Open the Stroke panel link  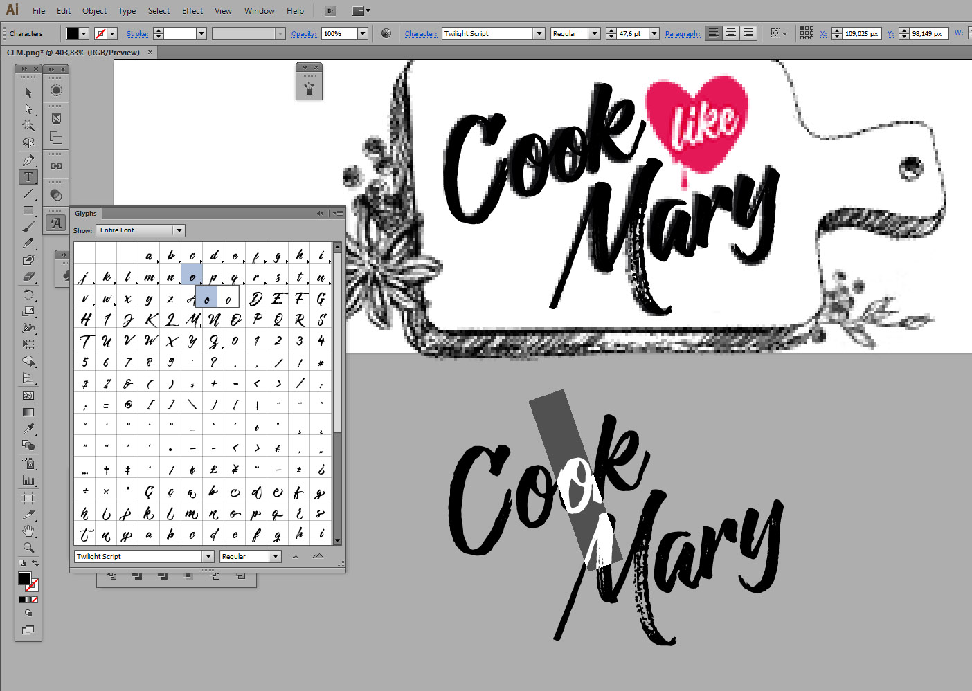(137, 33)
